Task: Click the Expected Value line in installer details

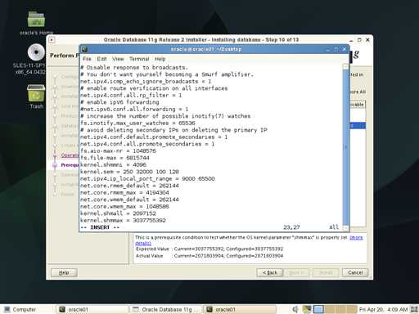Action: point(209,249)
